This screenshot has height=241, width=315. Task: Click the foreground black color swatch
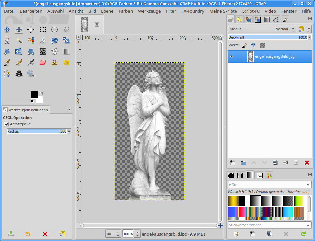34,95
